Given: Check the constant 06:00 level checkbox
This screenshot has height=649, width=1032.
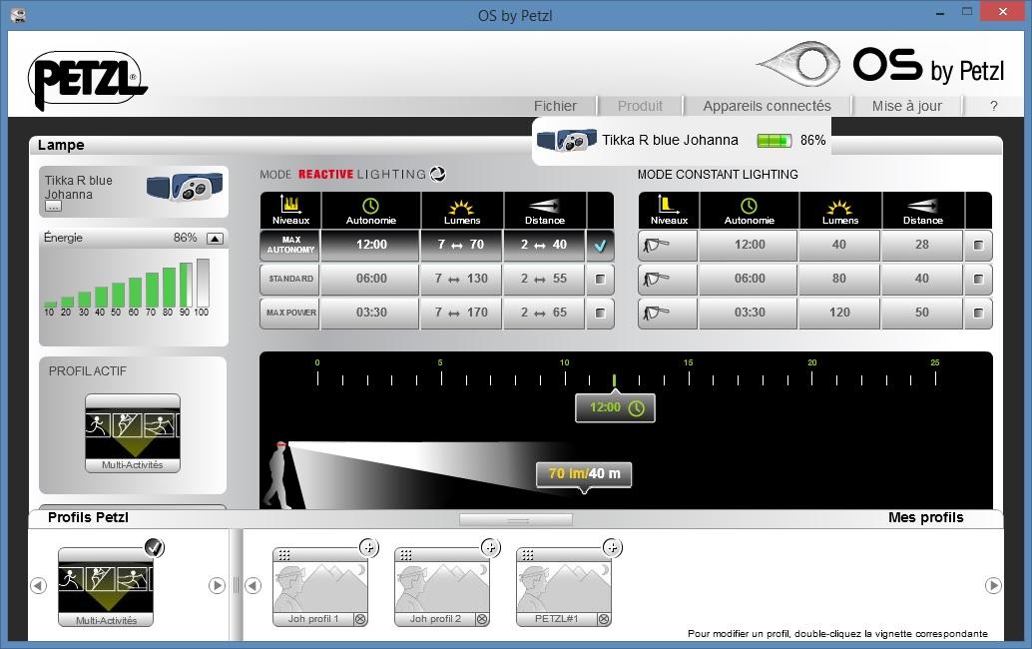Looking at the screenshot, I should click(978, 280).
